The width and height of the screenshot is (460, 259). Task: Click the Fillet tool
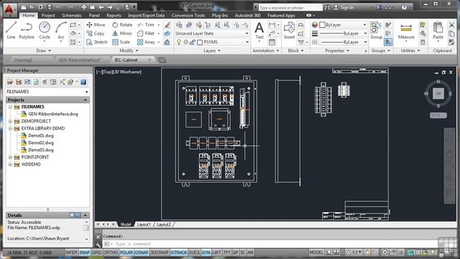click(146, 34)
